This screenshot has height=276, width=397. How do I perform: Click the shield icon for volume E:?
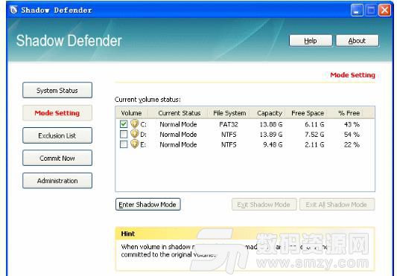pos(134,144)
